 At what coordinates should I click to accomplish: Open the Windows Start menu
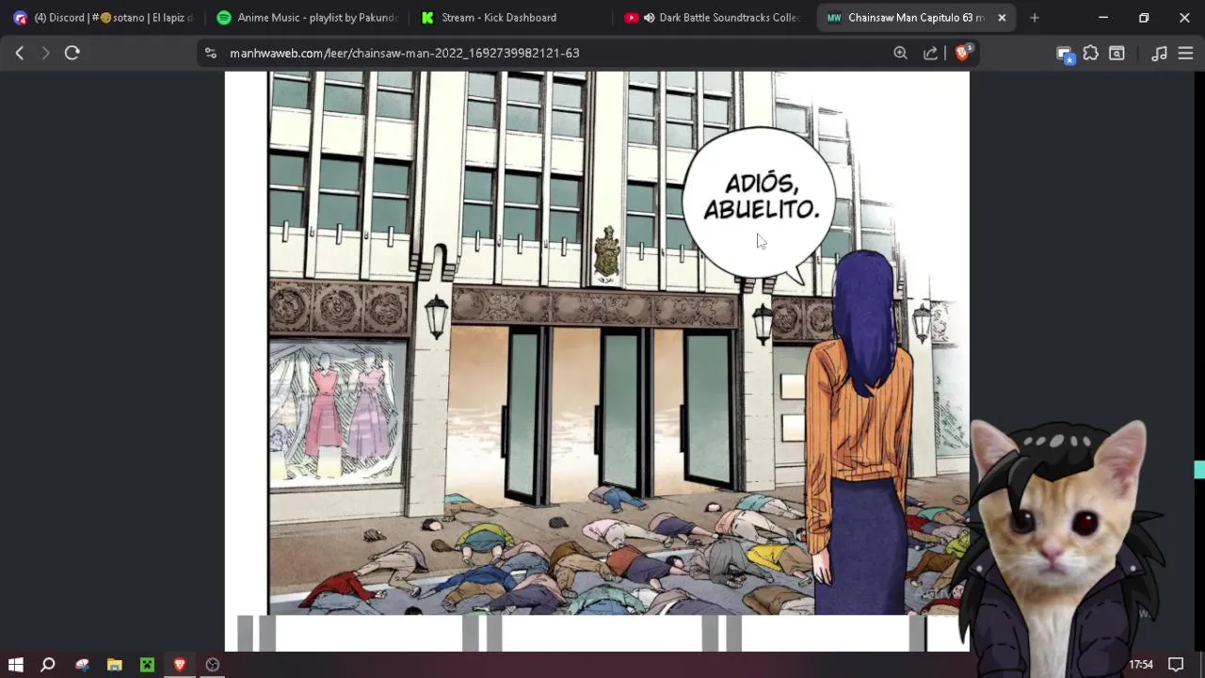(16, 665)
